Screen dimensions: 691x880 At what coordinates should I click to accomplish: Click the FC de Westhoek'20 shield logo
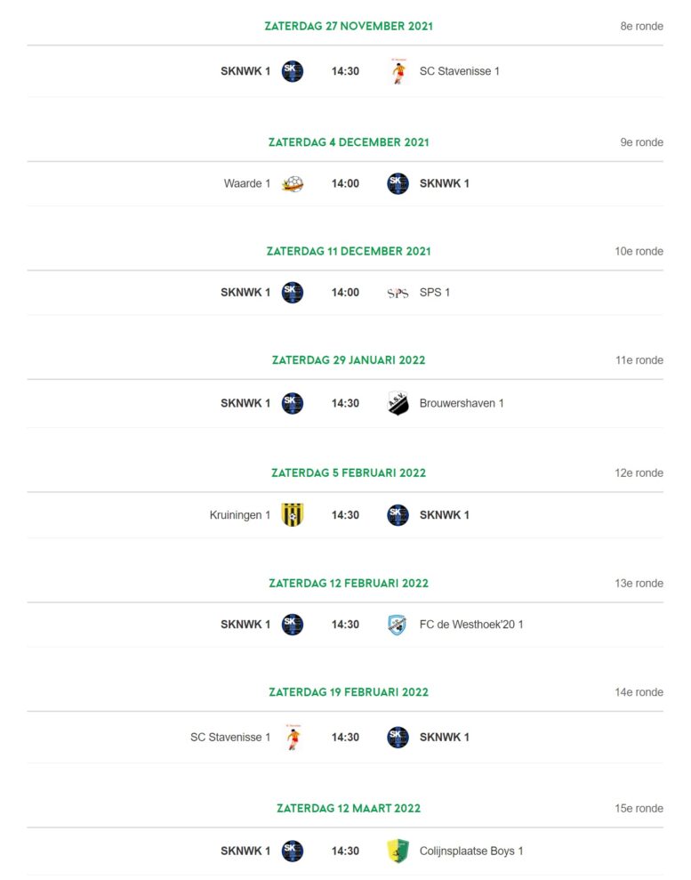click(398, 625)
